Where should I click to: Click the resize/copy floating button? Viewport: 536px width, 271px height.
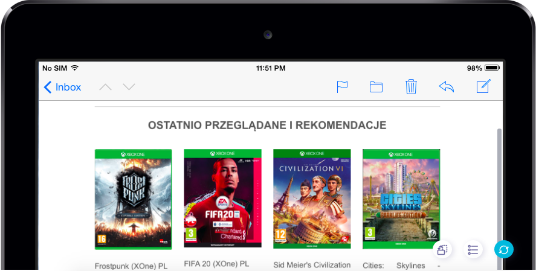pos(443,249)
